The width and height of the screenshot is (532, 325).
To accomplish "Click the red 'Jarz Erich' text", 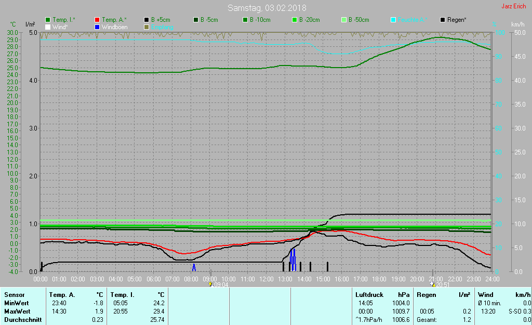I will click(514, 6).
